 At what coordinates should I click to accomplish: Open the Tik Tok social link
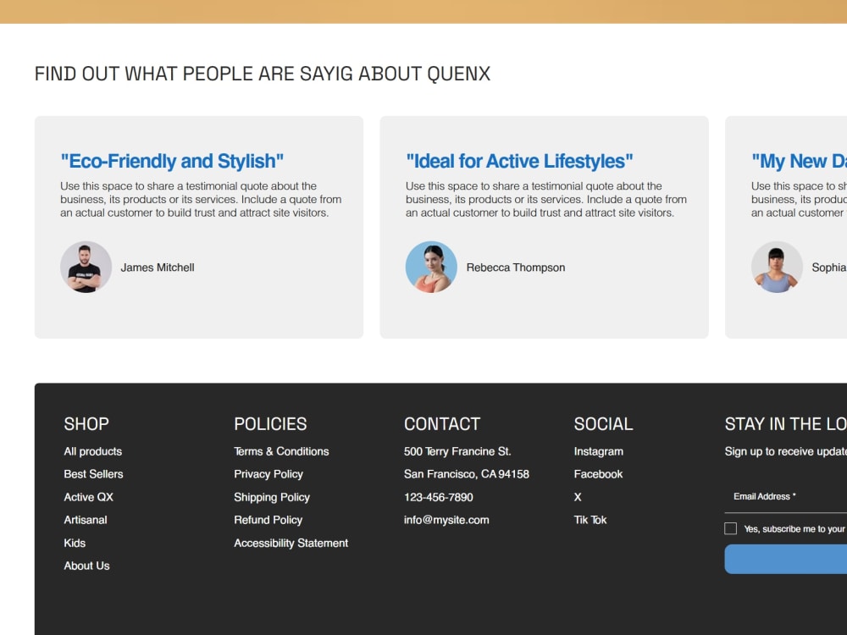(x=590, y=520)
